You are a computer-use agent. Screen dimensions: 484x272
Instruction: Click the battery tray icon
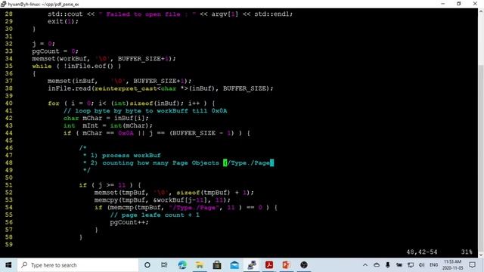coord(399,265)
